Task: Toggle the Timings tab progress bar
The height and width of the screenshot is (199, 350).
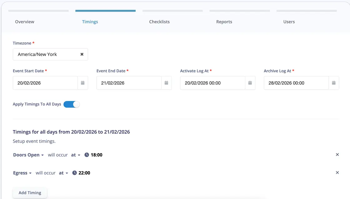Action: (105, 10)
